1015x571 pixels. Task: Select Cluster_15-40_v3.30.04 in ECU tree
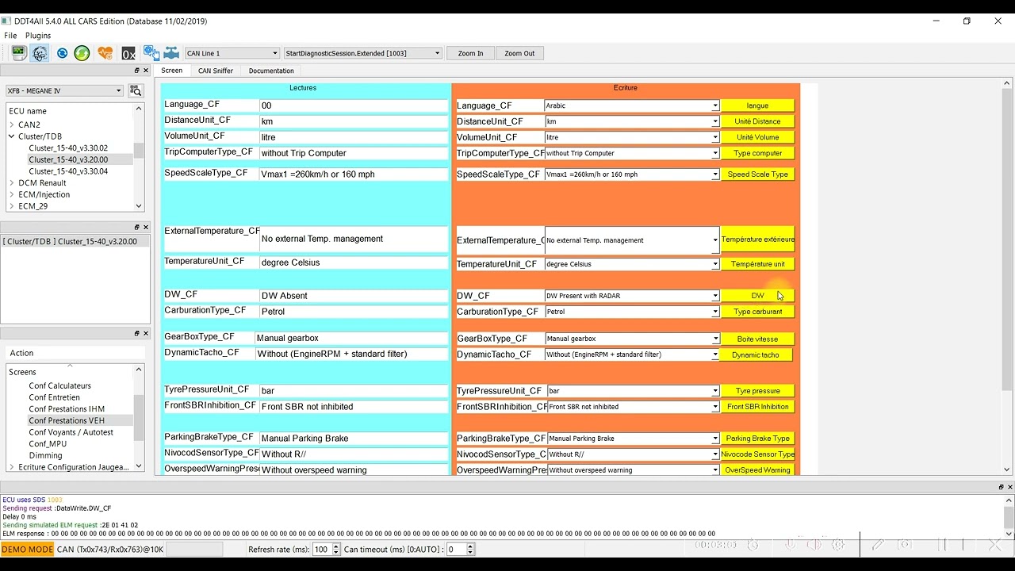[x=68, y=171]
